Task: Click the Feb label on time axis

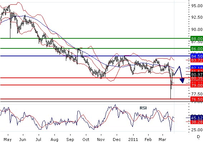Action: point(148,139)
